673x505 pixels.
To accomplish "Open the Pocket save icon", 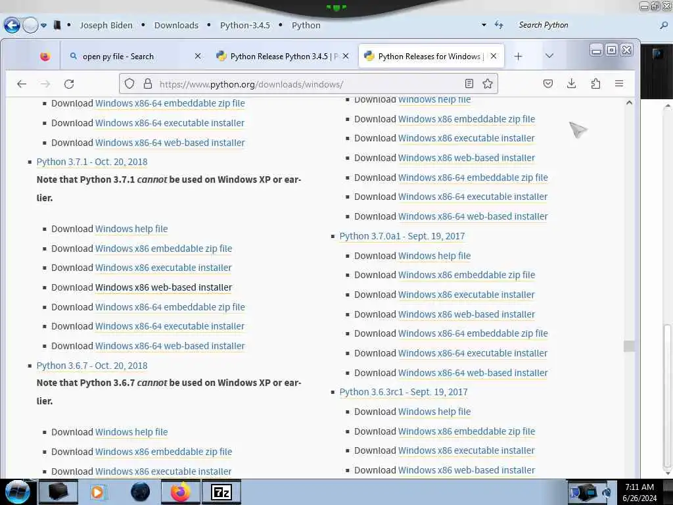I will click(547, 84).
